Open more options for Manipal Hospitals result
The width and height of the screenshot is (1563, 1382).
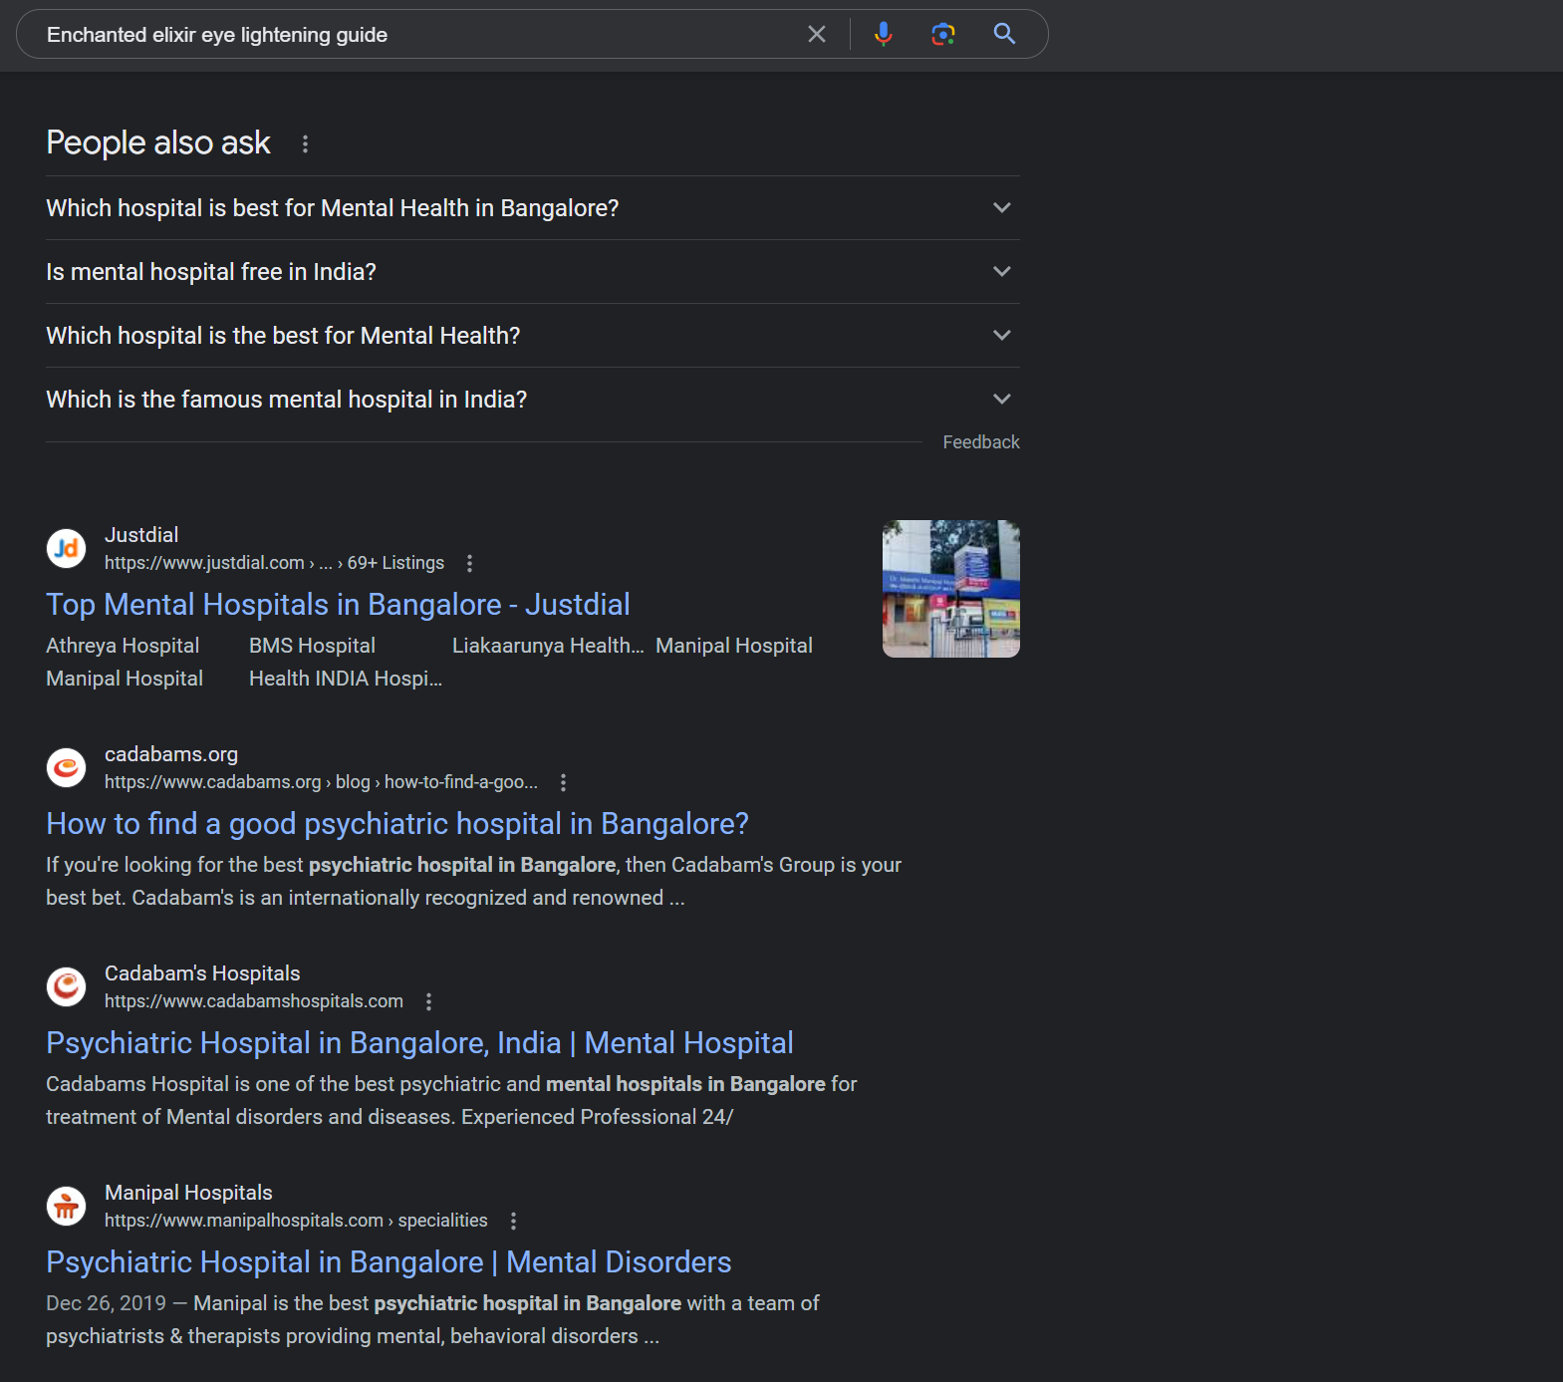coord(513,1221)
